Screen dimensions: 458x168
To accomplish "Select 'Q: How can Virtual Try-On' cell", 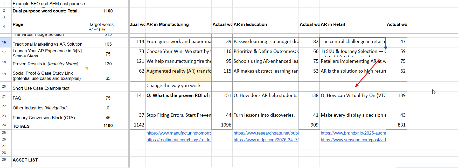I will pos(353,96).
